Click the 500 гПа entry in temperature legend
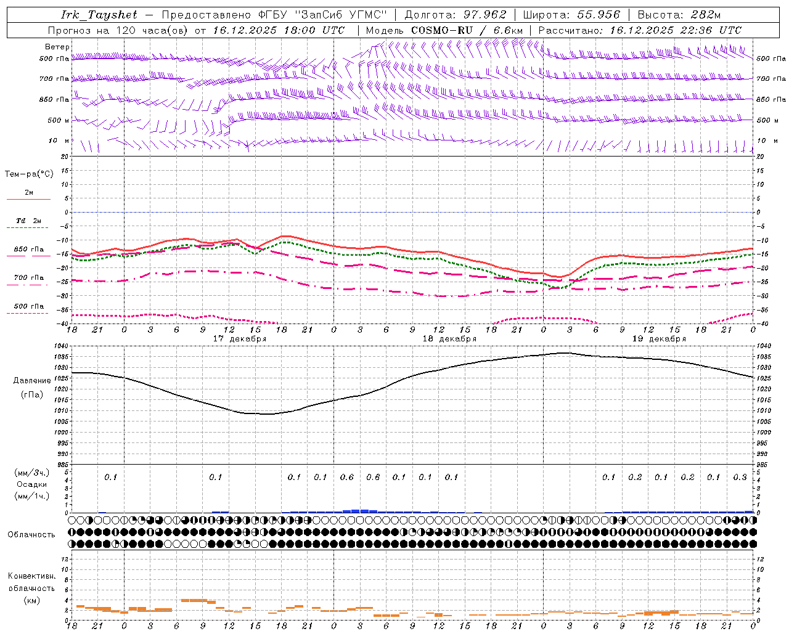Viewport: 789px width, 631px height. (x=29, y=306)
